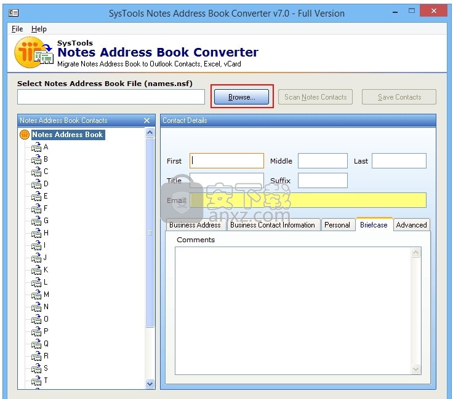The image size is (453, 399).
Task: Click the contact group icon beside G
Action: click(36, 221)
